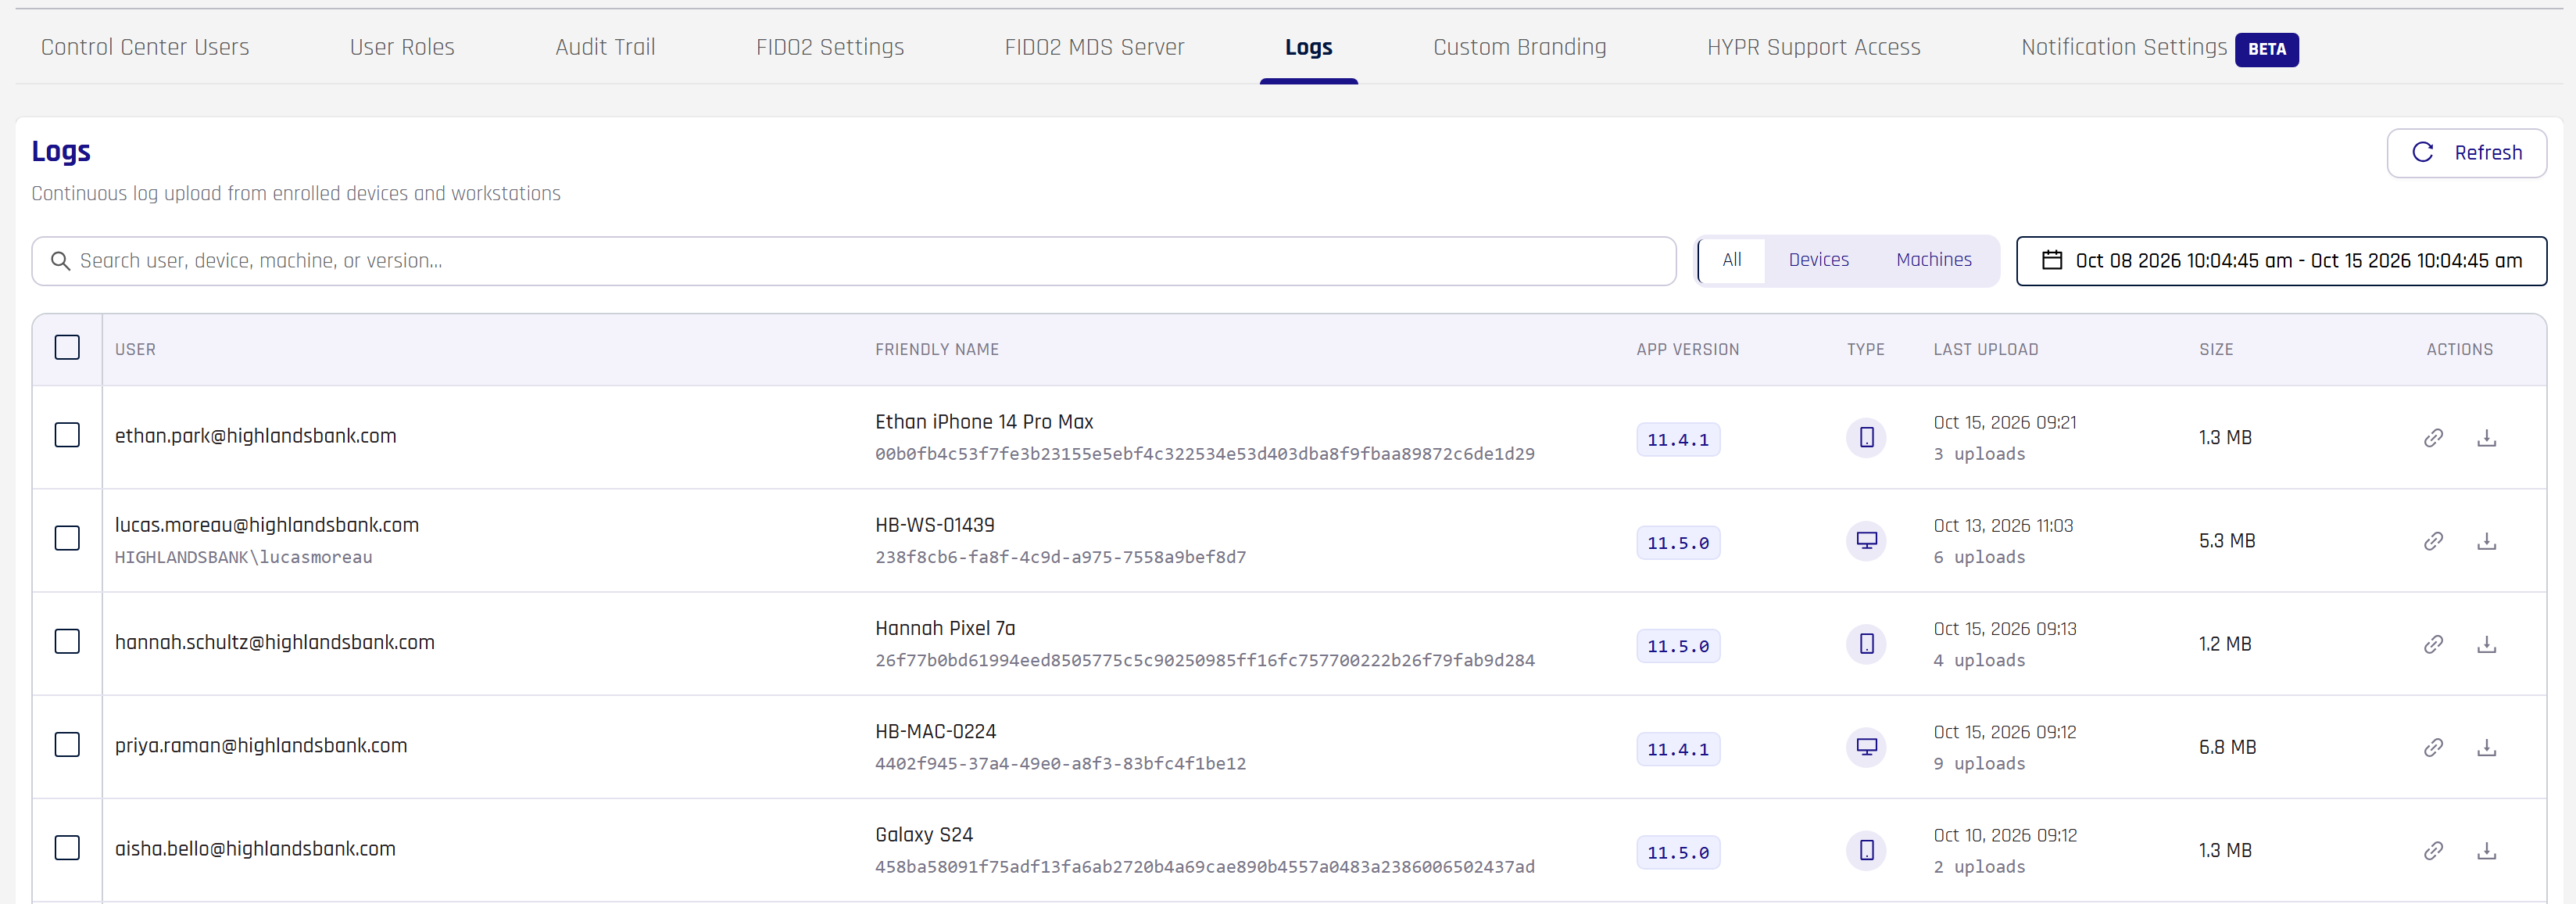
Task: Click the desktop type icon for HB-WS-01439
Action: (1866, 540)
